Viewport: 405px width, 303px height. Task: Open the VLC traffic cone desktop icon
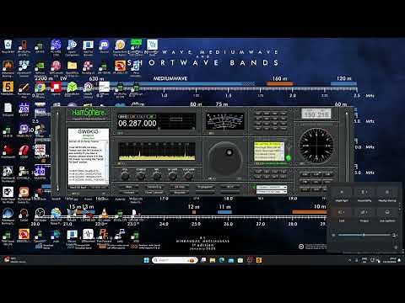point(105,215)
